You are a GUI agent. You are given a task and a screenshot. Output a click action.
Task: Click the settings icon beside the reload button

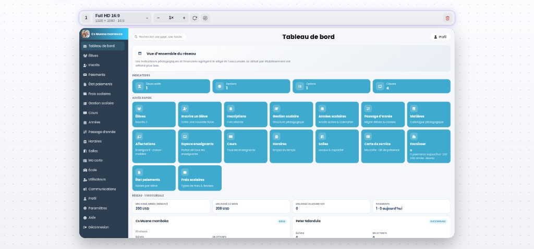(205, 18)
